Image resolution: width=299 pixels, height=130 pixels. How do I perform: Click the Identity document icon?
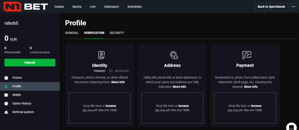101,55
